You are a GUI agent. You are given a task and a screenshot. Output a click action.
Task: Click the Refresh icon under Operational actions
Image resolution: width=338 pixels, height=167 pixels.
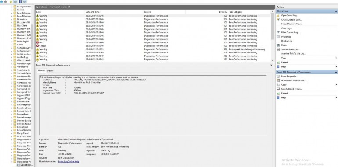278,62
